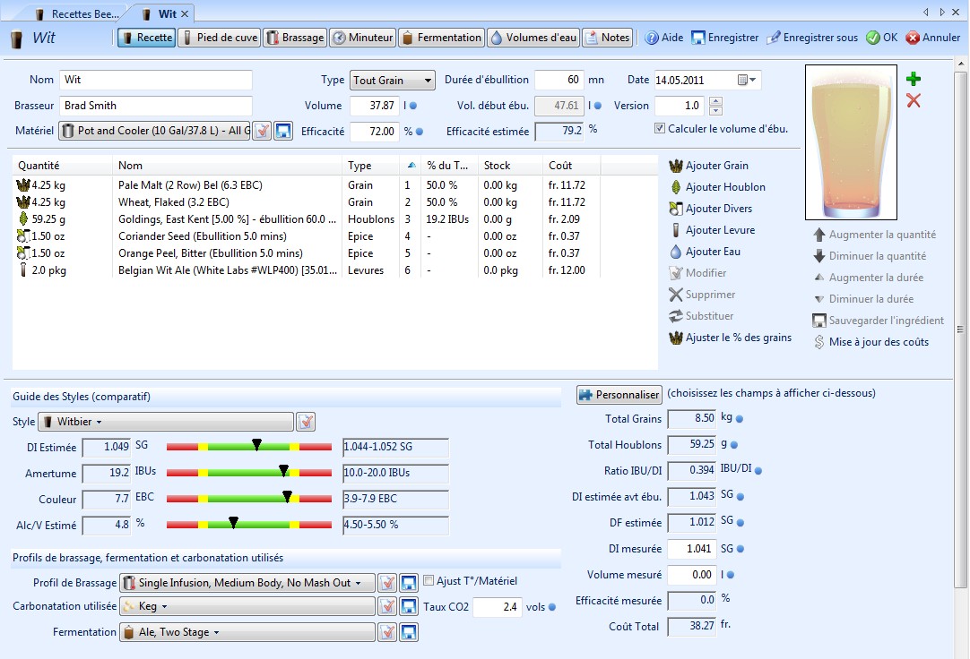The width and height of the screenshot is (970, 659).
Task: Click Ajuster le % des grains
Action: point(738,338)
